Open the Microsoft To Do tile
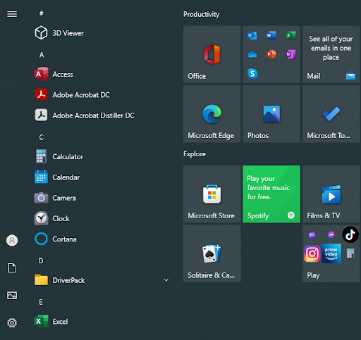 [x=331, y=114]
